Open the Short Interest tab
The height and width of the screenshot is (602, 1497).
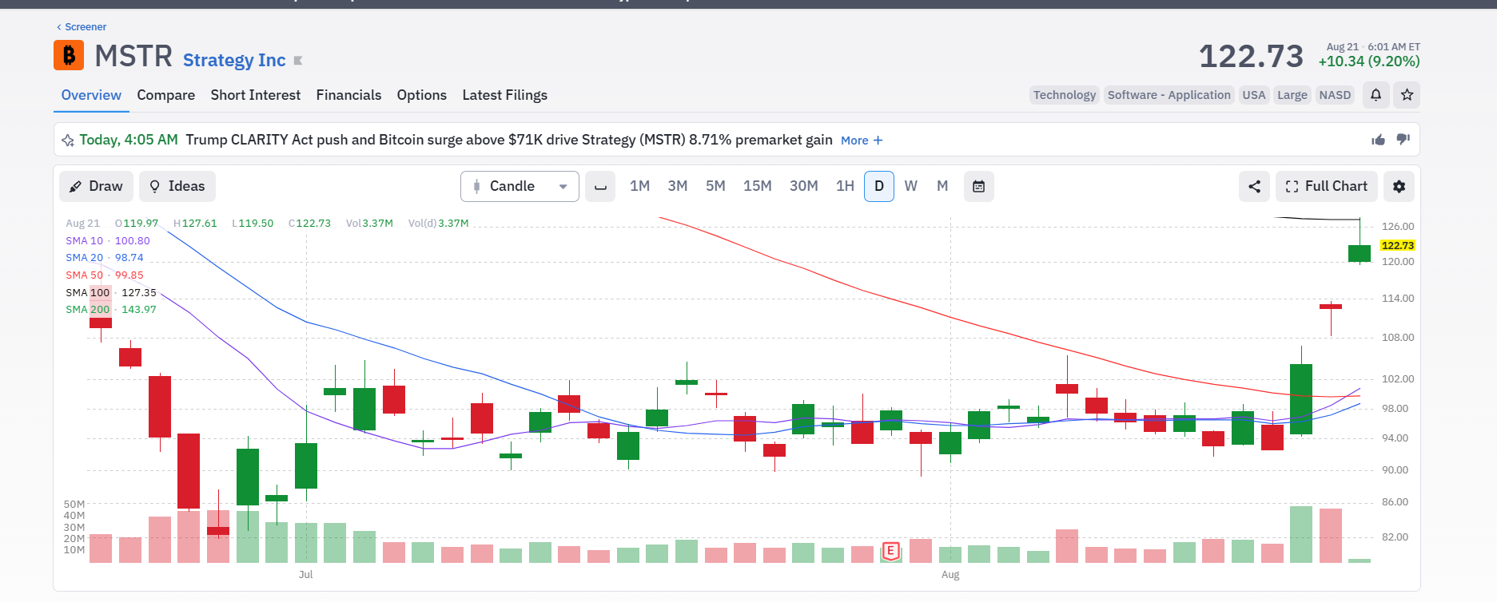(x=256, y=95)
